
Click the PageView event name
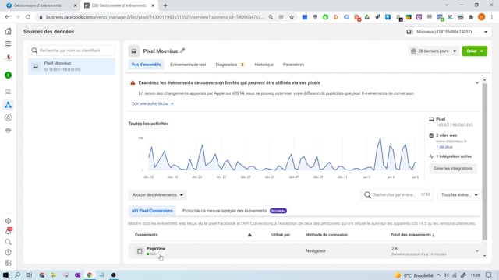156,249
